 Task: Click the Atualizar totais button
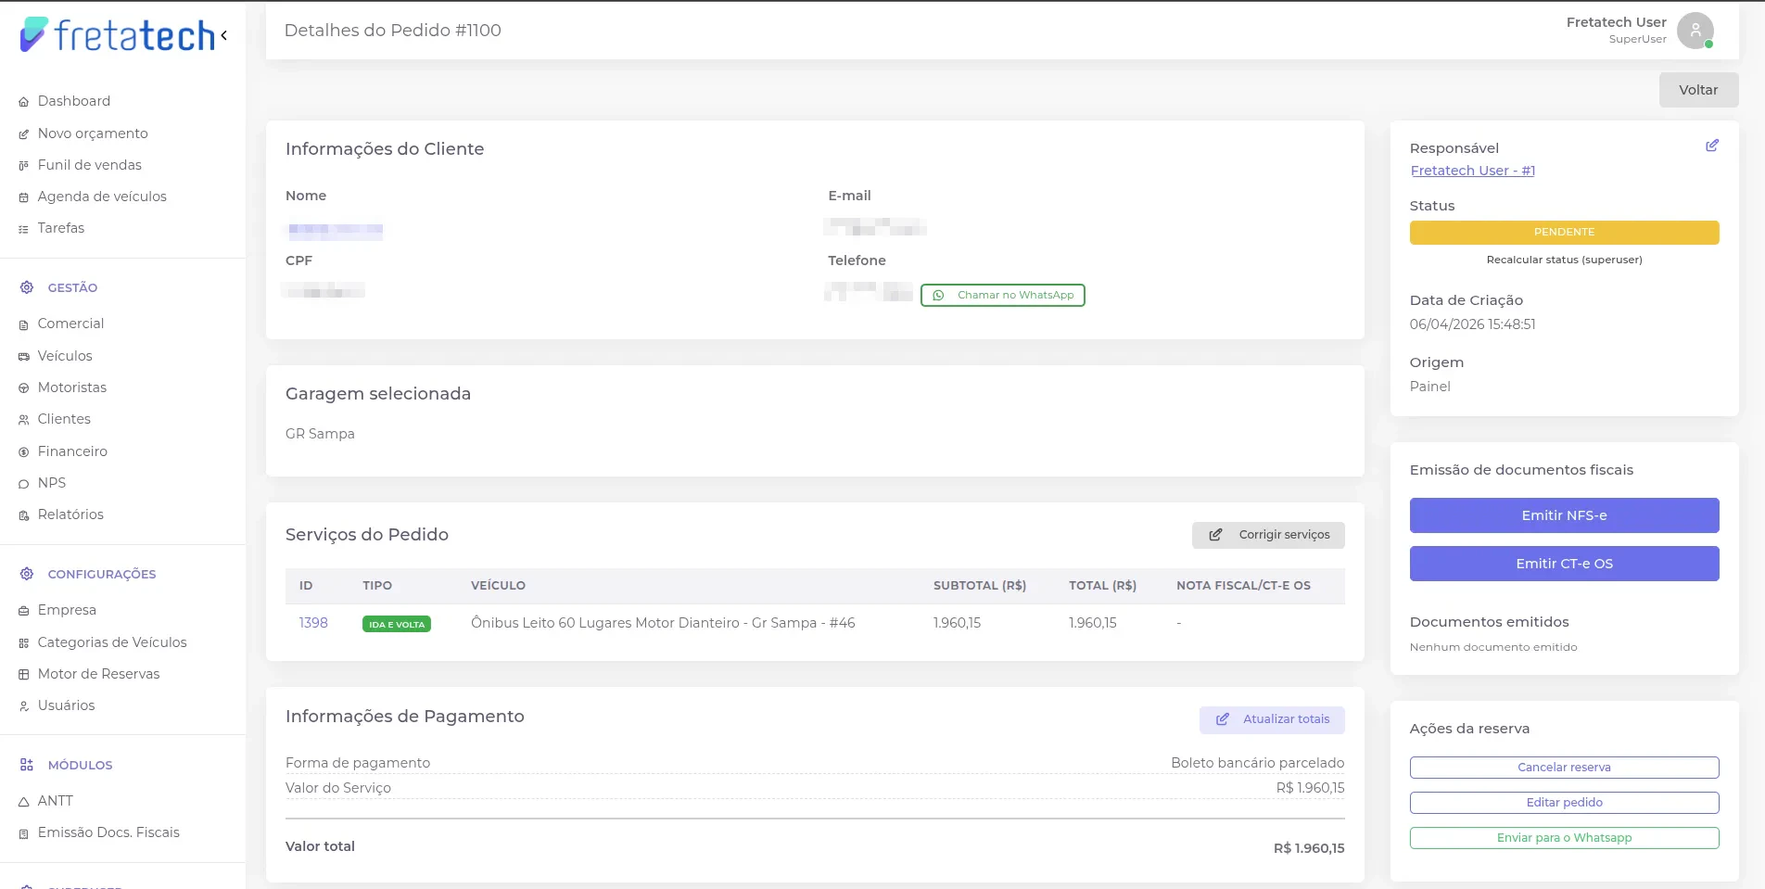click(1272, 719)
